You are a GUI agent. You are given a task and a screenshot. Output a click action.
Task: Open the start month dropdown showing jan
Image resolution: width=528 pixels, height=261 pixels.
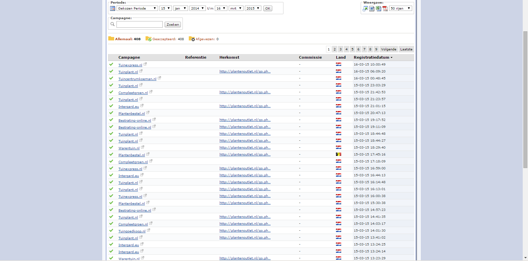(181, 8)
